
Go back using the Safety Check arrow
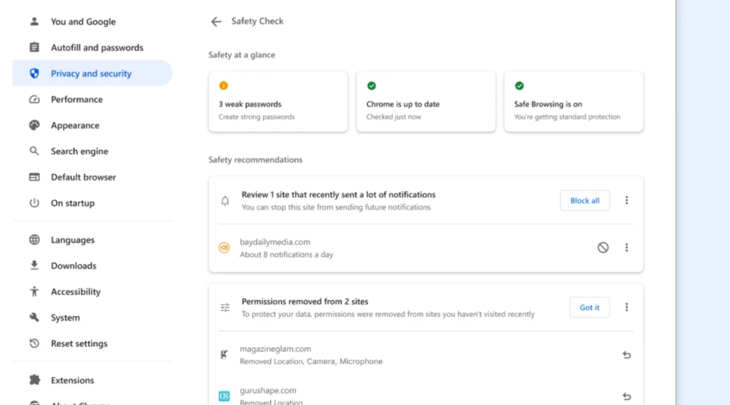pyautogui.click(x=216, y=21)
